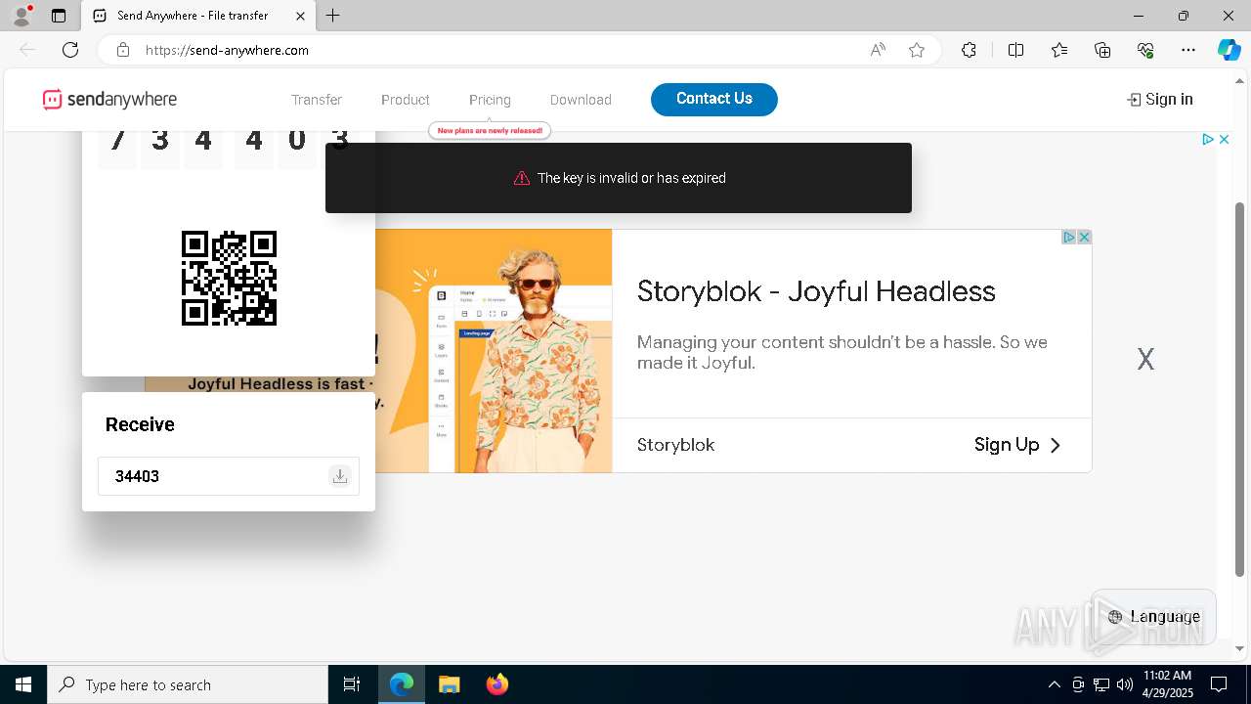Image resolution: width=1251 pixels, height=704 pixels.
Task: Open the Download menu item
Action: (581, 100)
